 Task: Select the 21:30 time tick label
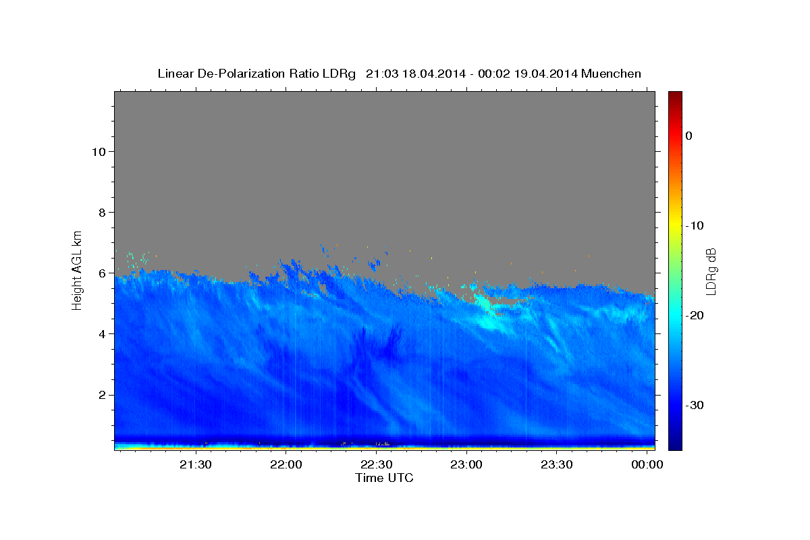click(x=196, y=464)
